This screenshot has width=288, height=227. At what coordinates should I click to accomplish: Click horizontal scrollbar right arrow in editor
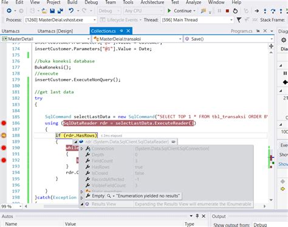tap(264, 206)
